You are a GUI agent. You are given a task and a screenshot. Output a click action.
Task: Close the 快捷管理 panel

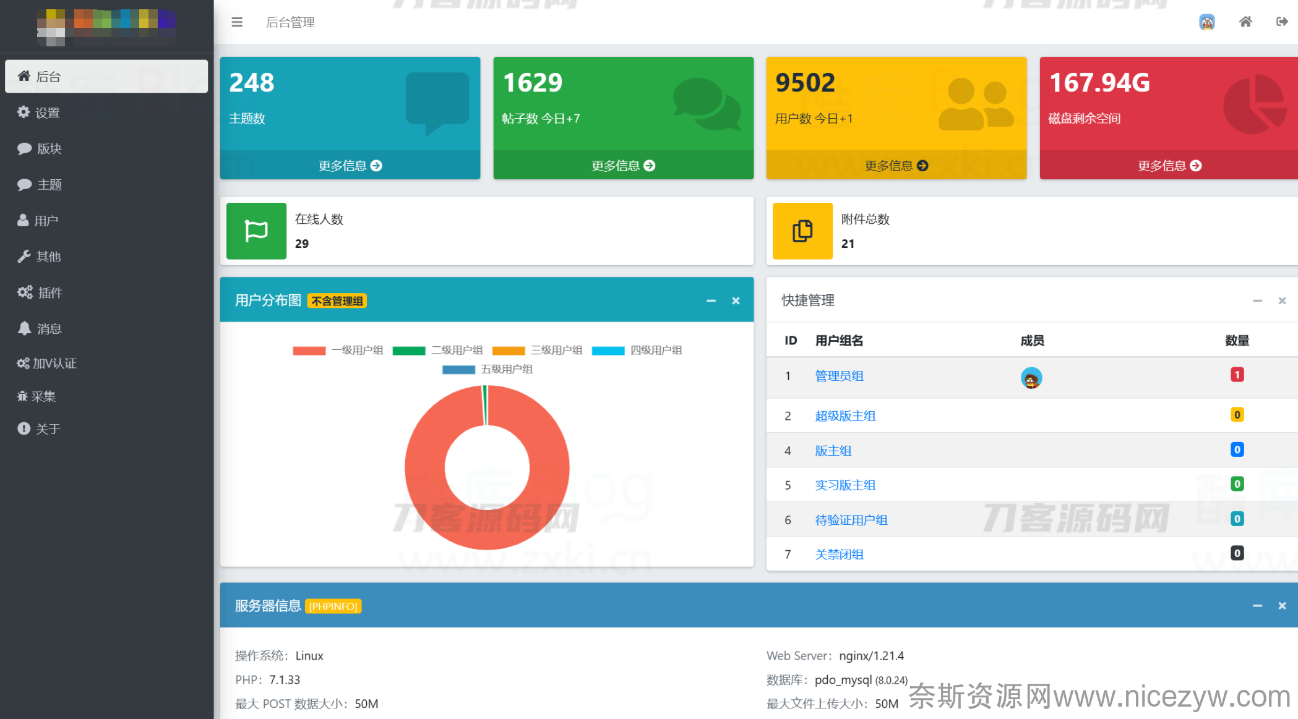pyautogui.click(x=1282, y=300)
